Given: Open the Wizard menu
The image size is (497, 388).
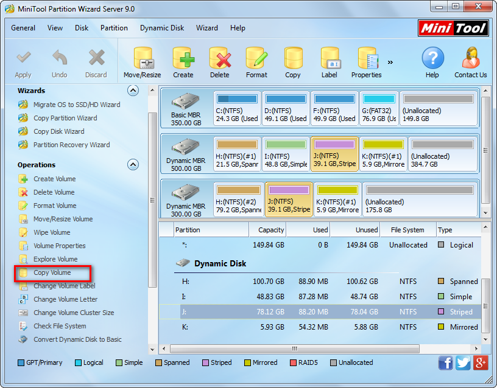Looking at the screenshot, I should pyautogui.click(x=206, y=28).
